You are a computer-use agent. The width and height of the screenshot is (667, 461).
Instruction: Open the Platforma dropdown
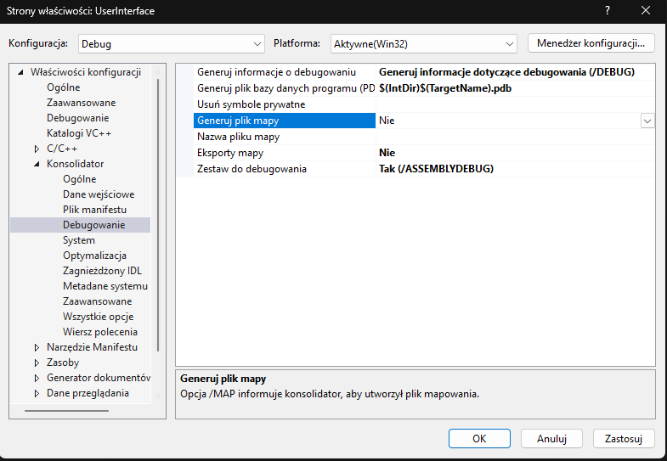(x=423, y=43)
